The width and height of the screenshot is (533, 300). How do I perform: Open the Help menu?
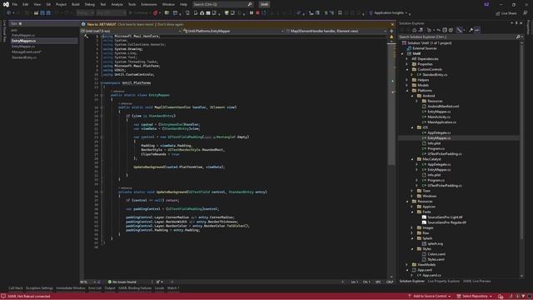pyautogui.click(x=183, y=4)
